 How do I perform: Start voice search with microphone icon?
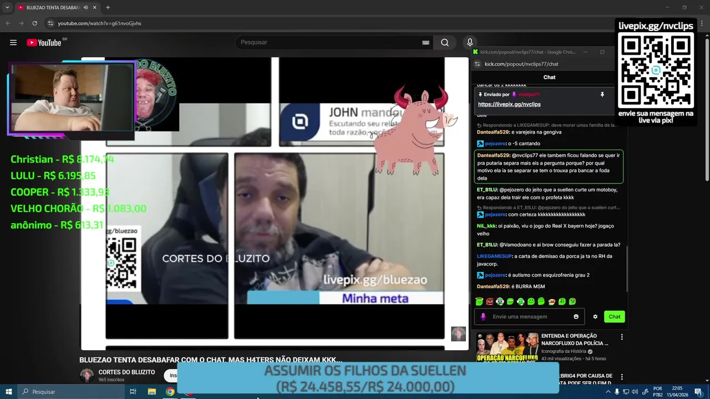point(470,43)
